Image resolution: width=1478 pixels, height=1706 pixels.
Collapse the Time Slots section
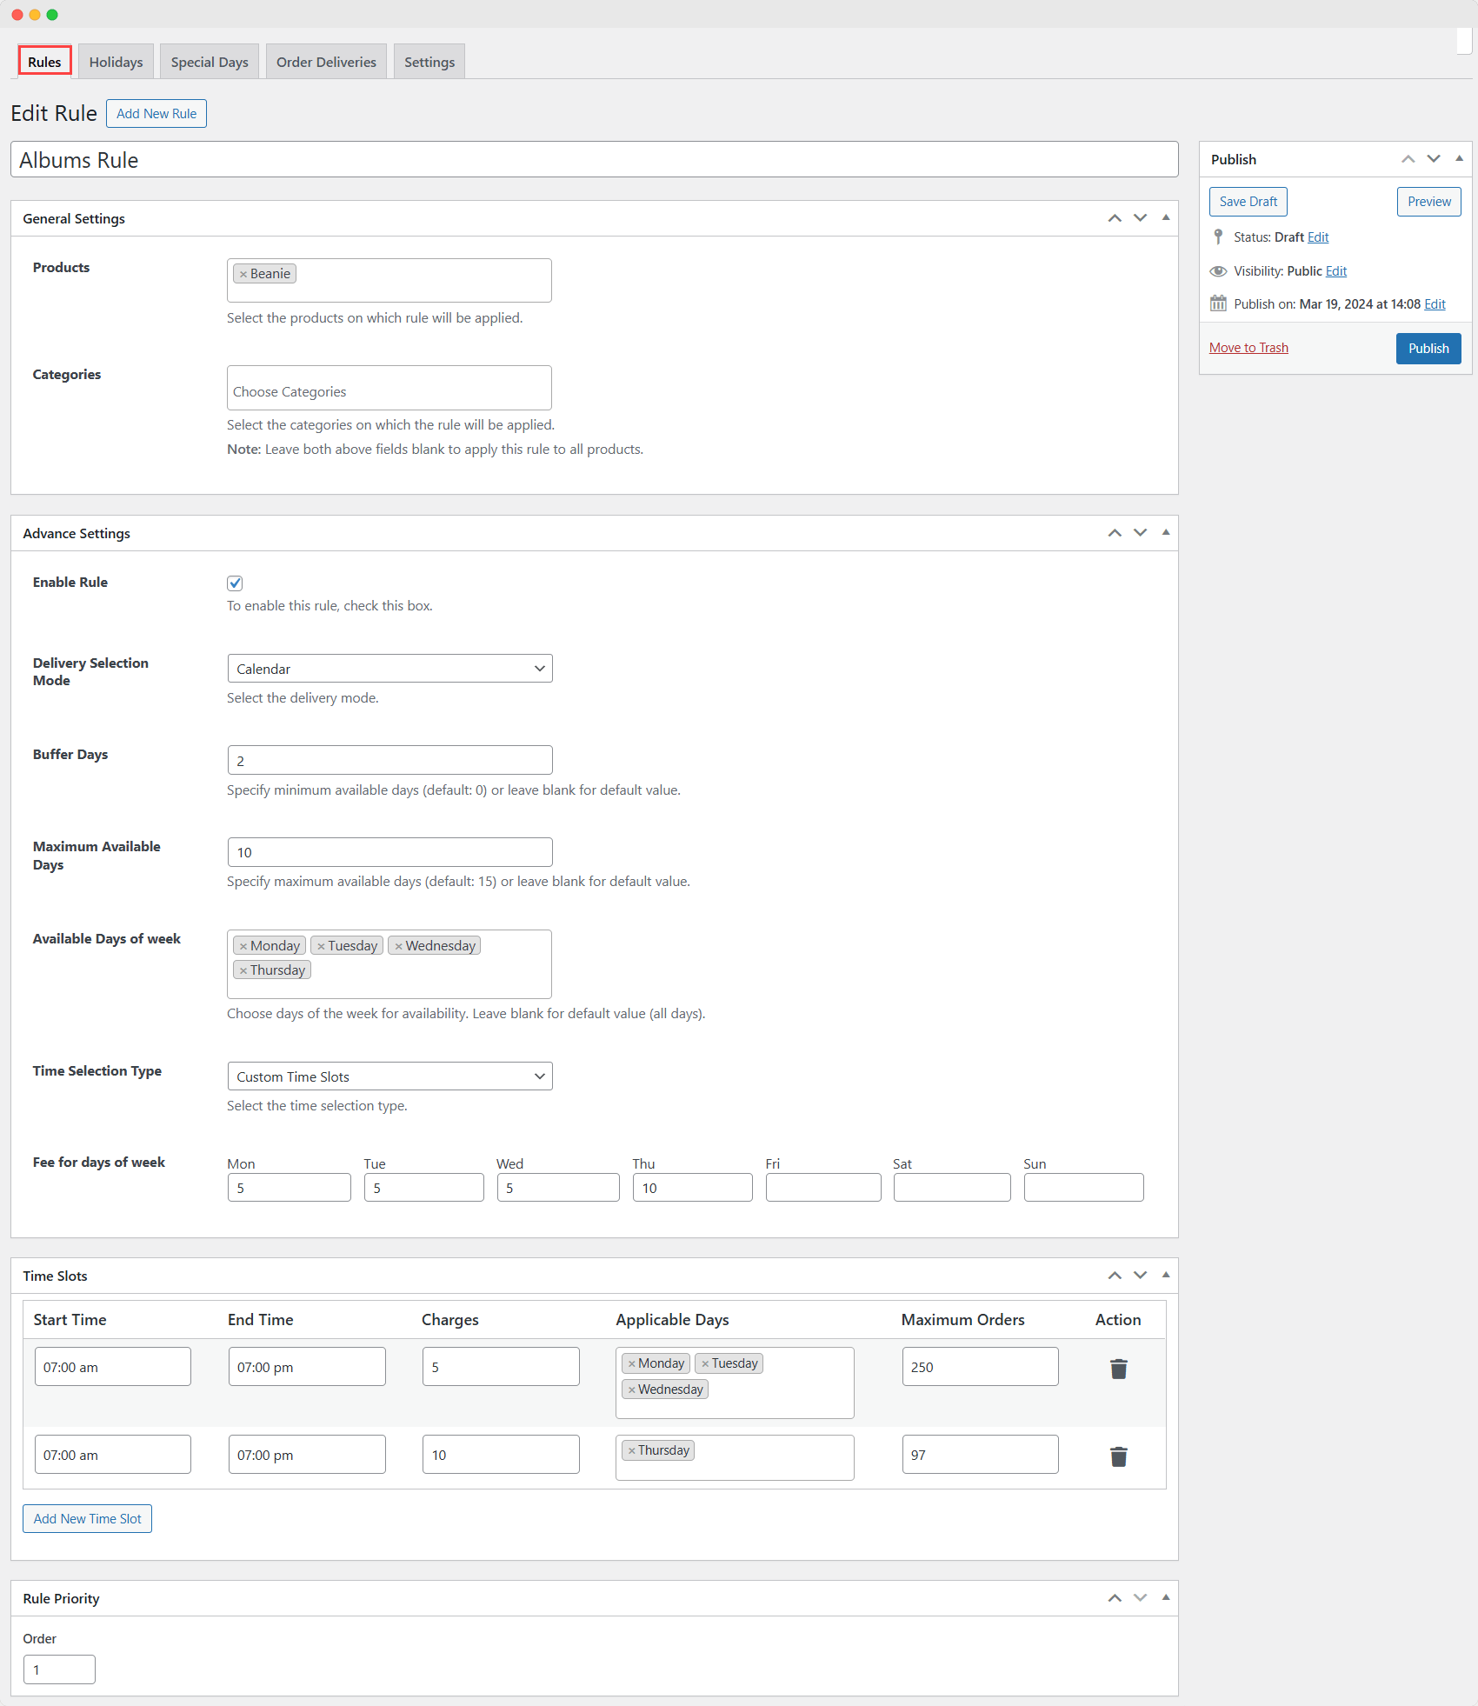pyautogui.click(x=1165, y=1275)
